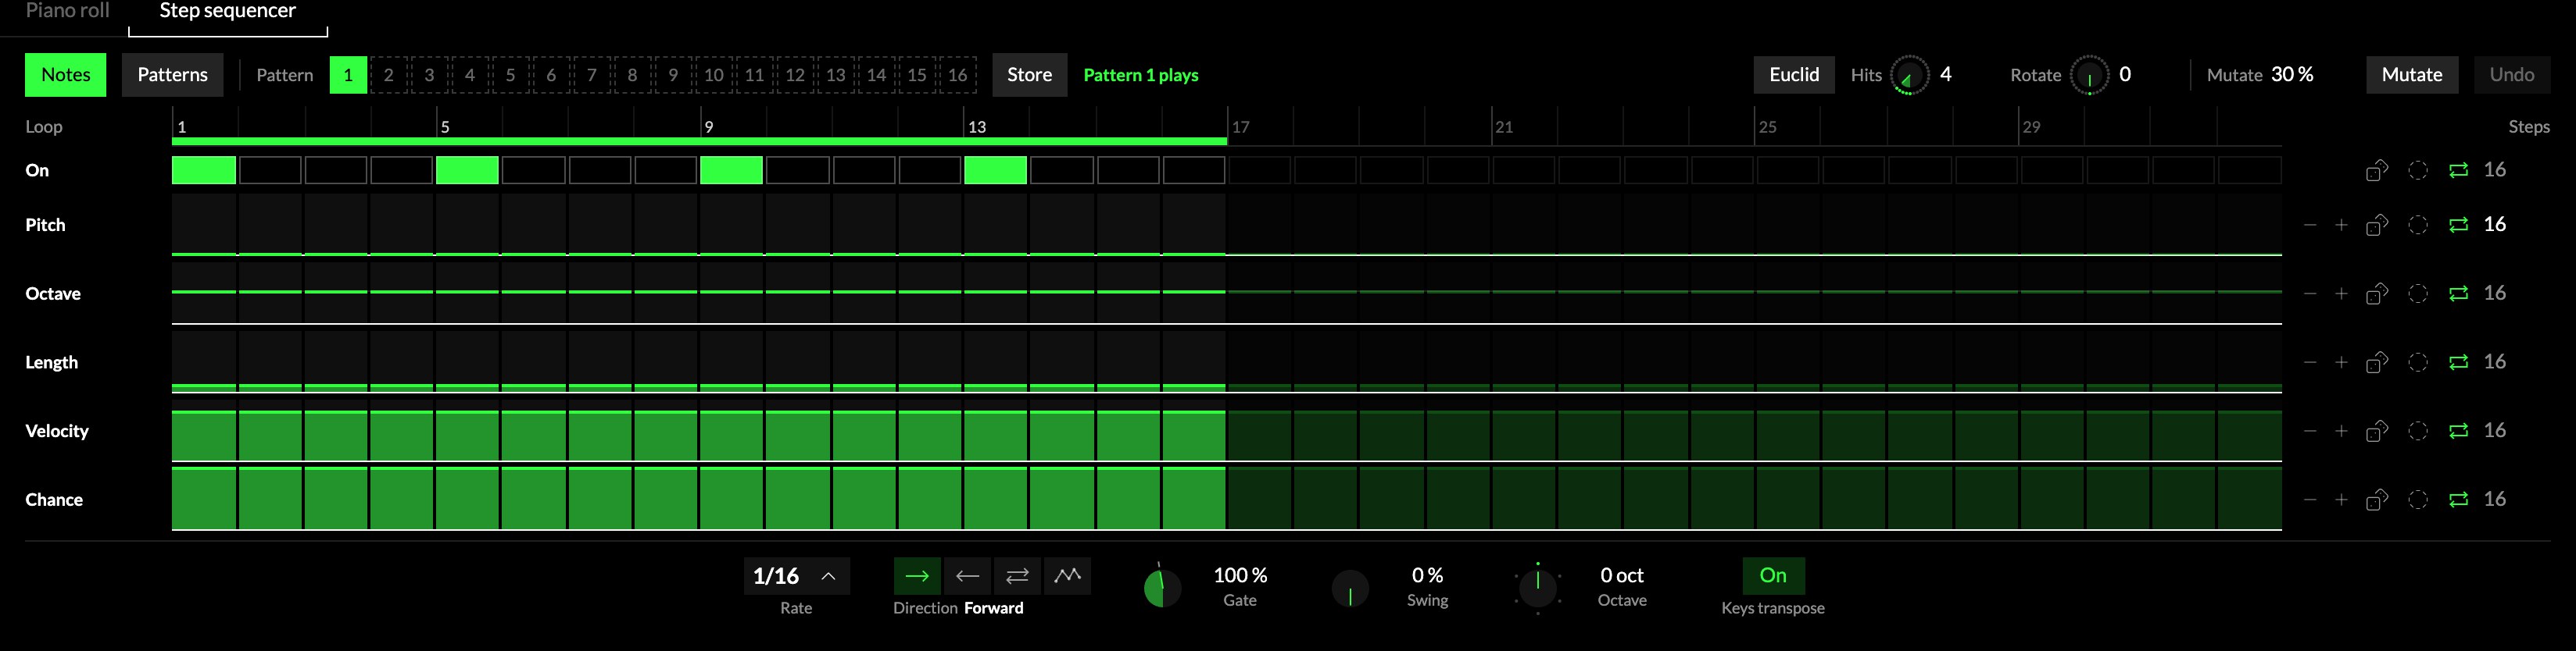This screenshot has height=651, width=2576.
Task: Randomize the Chance row with the dice icon
Action: [x=2377, y=500]
